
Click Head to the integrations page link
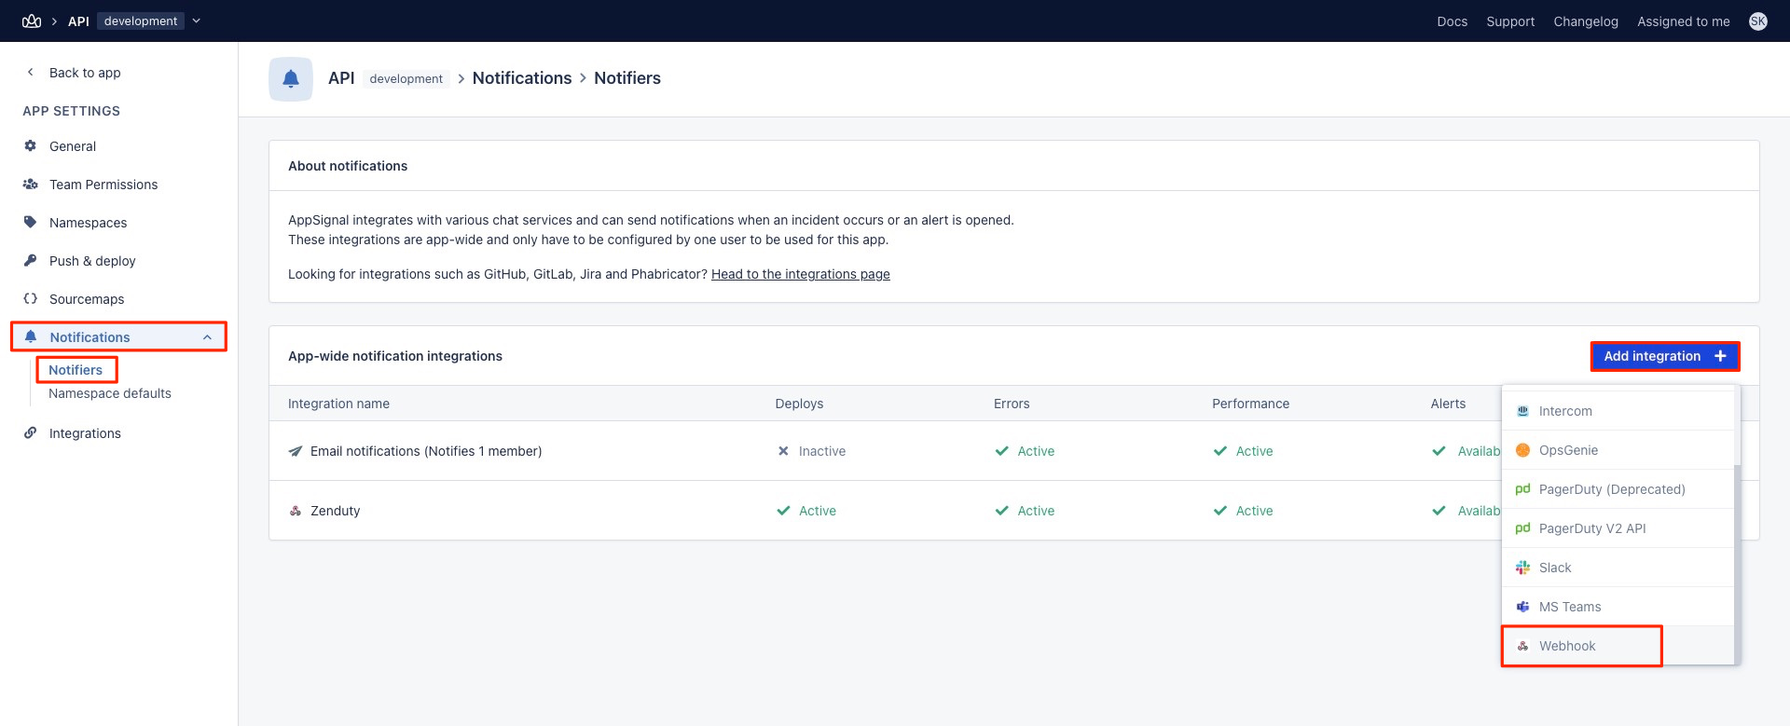pyautogui.click(x=800, y=274)
